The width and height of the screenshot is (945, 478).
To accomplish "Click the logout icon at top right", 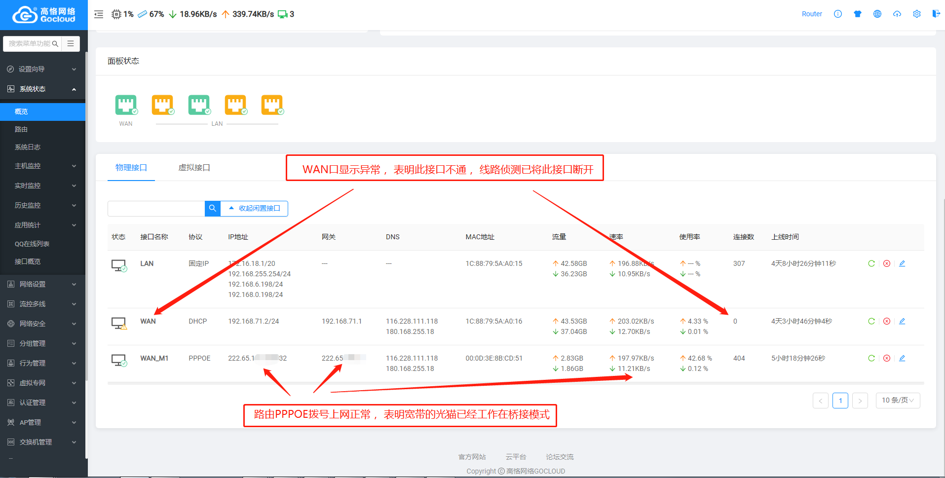I will click(x=936, y=14).
